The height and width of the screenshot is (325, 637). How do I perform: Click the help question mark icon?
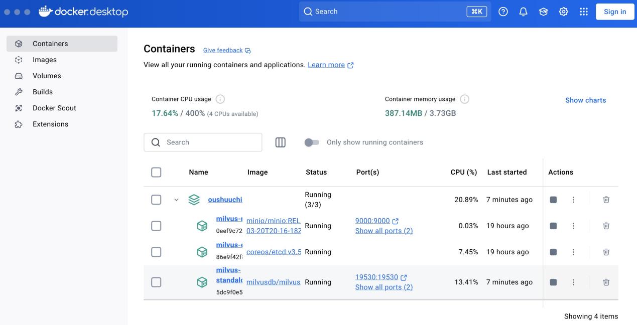pos(503,12)
